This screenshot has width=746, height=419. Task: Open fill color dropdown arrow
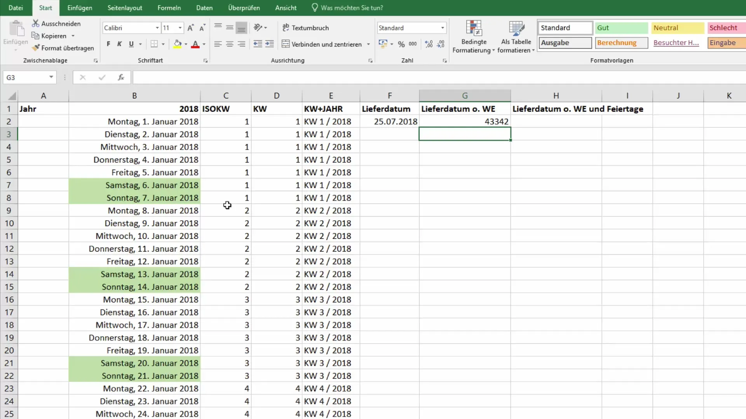[x=186, y=44]
